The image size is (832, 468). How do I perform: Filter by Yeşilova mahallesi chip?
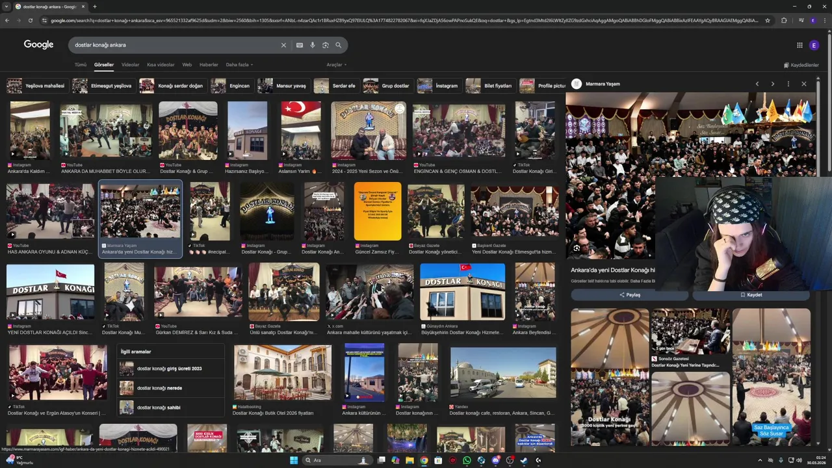coord(36,86)
